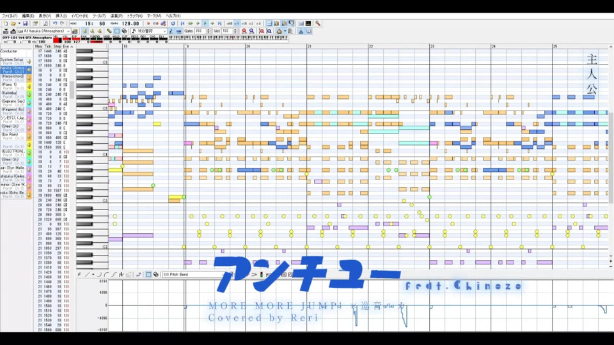Jump to the end of the song
The image size is (614, 345).
[x=219, y=24]
